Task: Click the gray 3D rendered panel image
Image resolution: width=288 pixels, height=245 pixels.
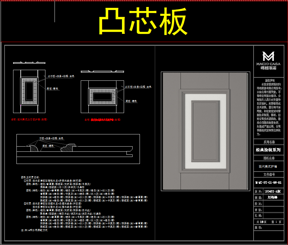Action: tap(205, 131)
